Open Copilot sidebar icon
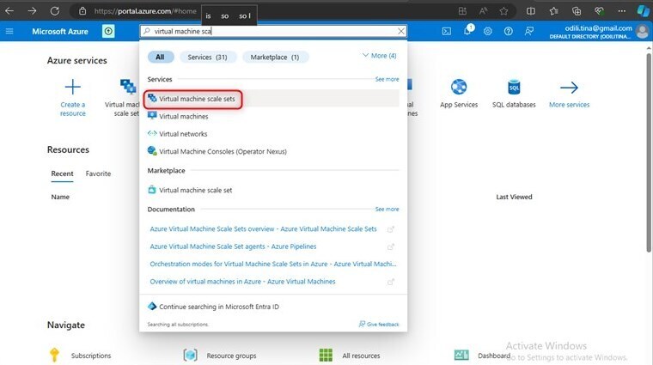653x365 pixels. 643,11
